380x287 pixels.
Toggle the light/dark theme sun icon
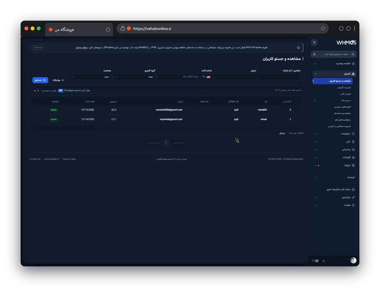tap(324, 261)
